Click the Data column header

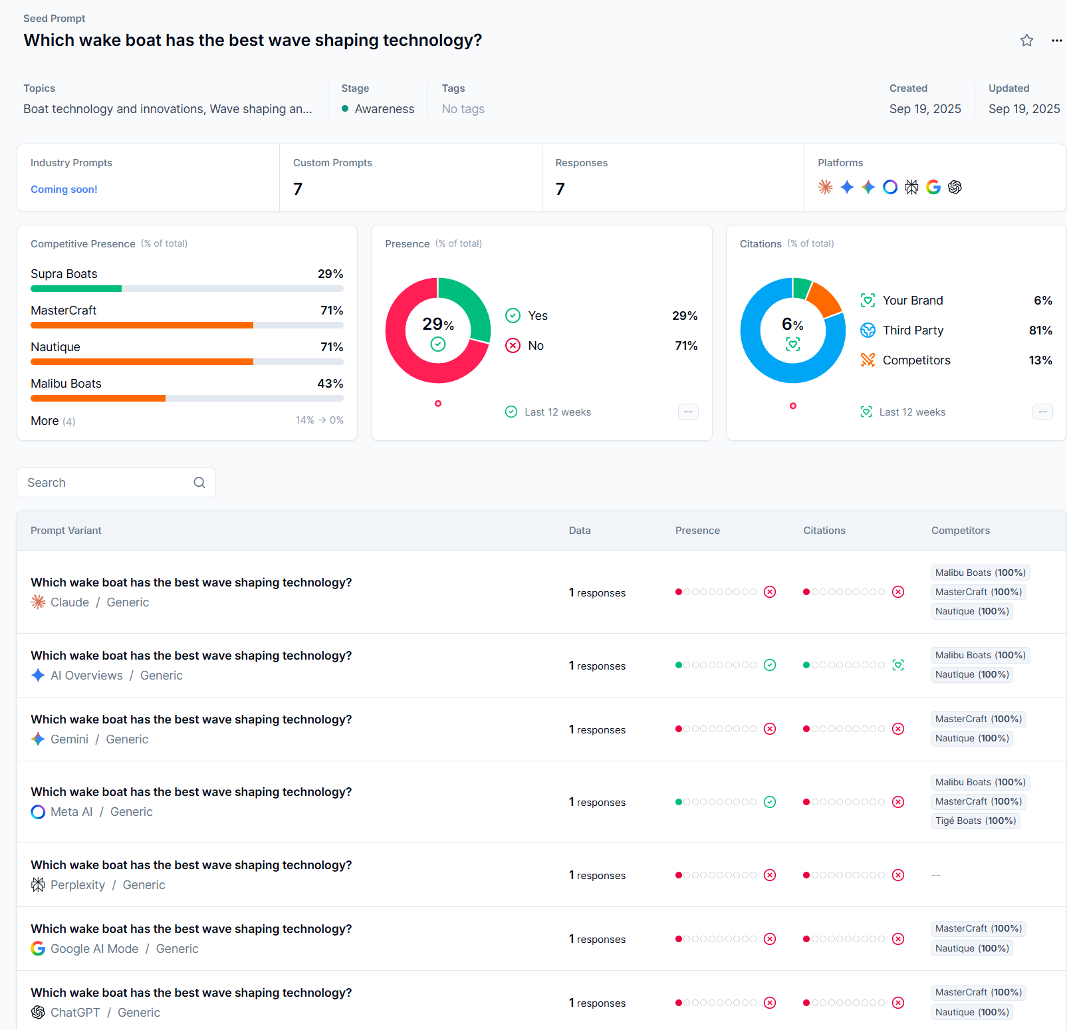[580, 531]
